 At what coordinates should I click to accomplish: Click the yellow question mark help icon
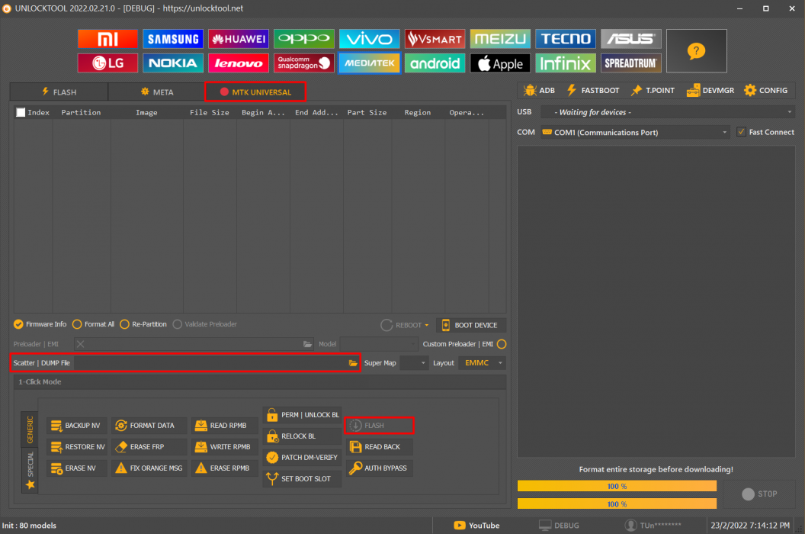coord(696,51)
